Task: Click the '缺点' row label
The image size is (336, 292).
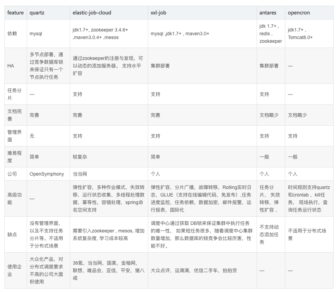Action: click(16, 234)
